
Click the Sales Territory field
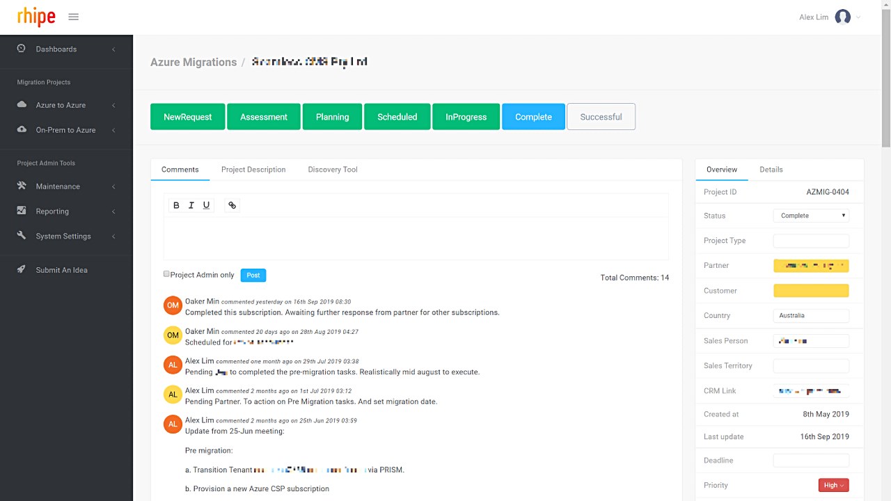coord(811,366)
